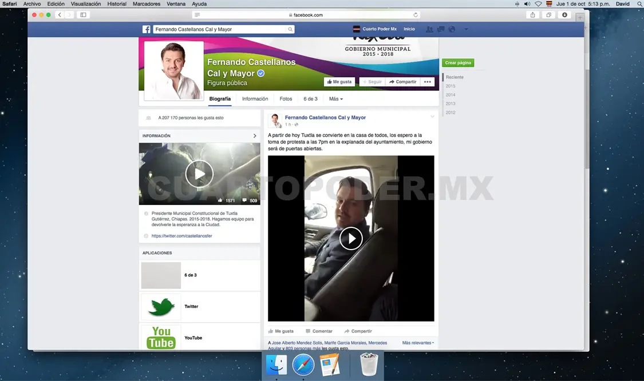Click the Me gusta button on cover

tap(339, 82)
